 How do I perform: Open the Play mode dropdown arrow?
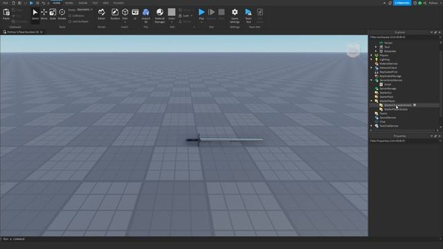[x=201, y=22]
